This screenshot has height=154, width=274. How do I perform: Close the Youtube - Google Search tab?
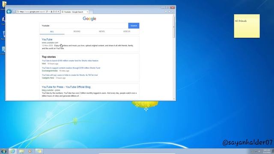(x=87, y=12)
